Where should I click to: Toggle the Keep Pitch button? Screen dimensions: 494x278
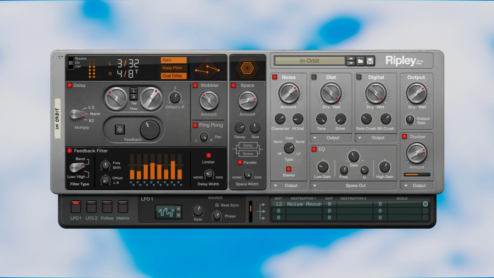pyautogui.click(x=174, y=68)
